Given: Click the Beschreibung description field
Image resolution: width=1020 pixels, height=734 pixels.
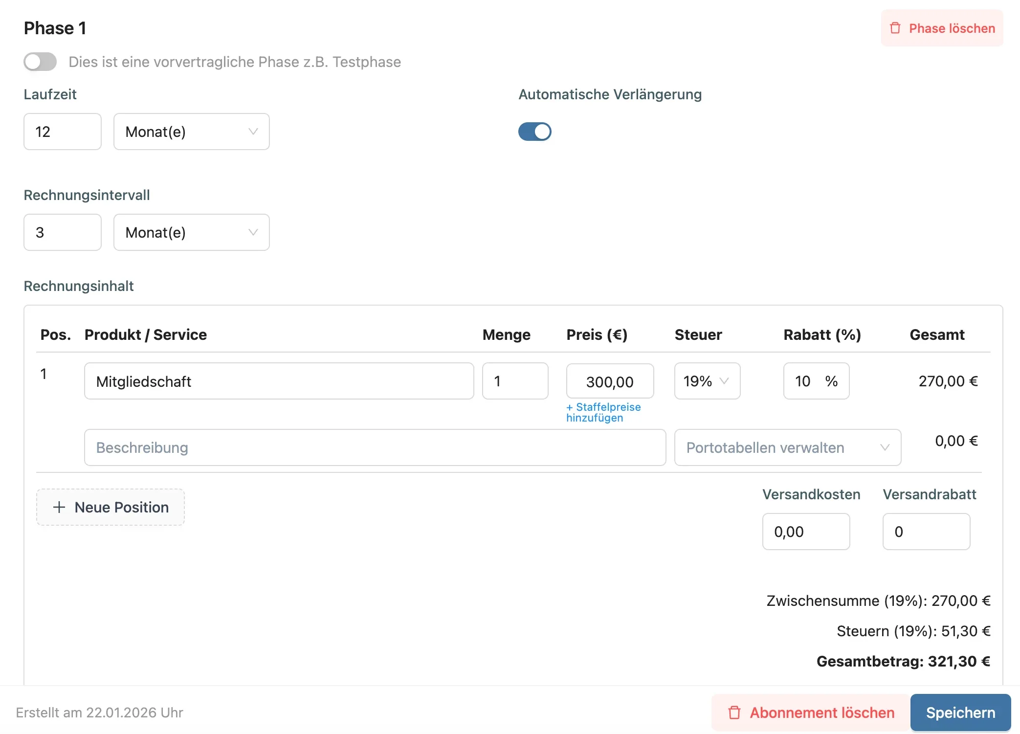Looking at the screenshot, I should tap(375, 447).
